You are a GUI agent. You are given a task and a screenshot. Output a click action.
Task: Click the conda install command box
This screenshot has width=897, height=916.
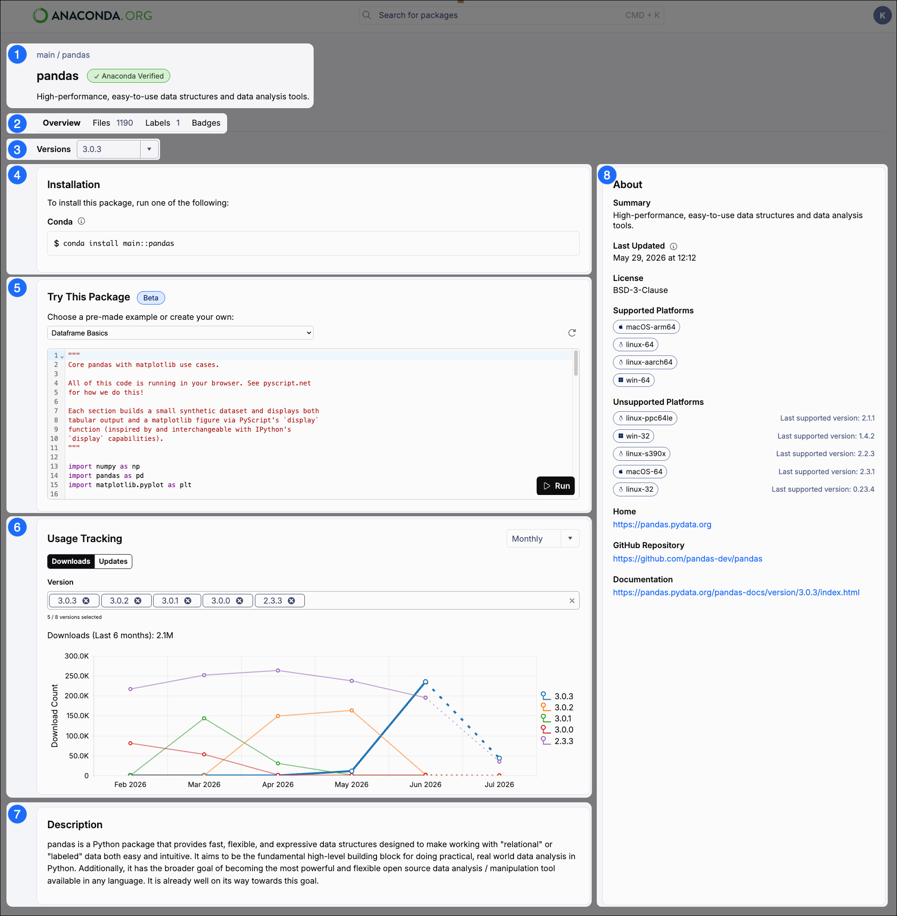click(x=313, y=244)
